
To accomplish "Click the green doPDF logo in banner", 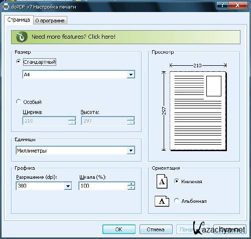I will click(22, 37).
